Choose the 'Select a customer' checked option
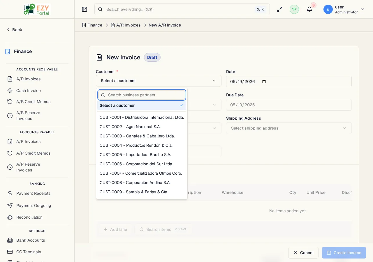373x262 pixels. click(x=142, y=105)
